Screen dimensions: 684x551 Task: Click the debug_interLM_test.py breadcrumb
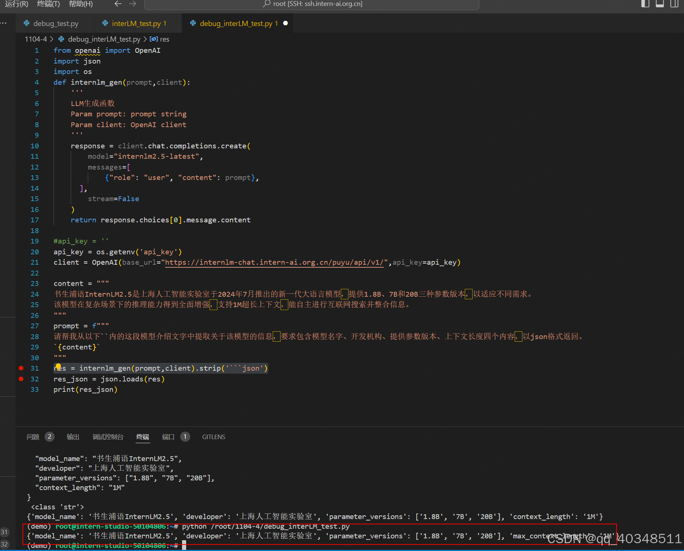click(104, 39)
